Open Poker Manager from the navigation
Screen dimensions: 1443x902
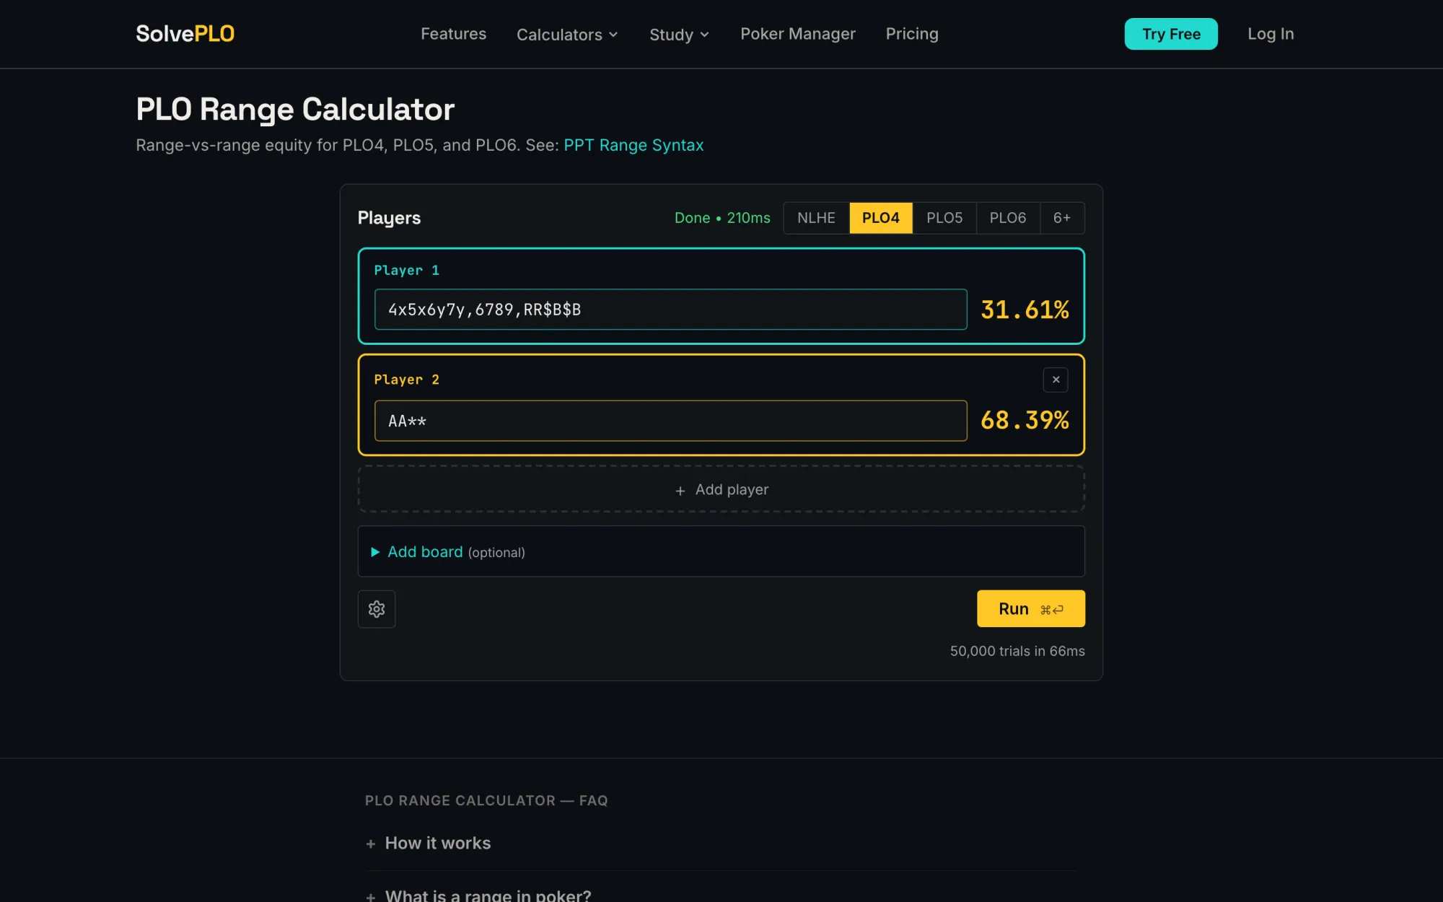click(798, 34)
